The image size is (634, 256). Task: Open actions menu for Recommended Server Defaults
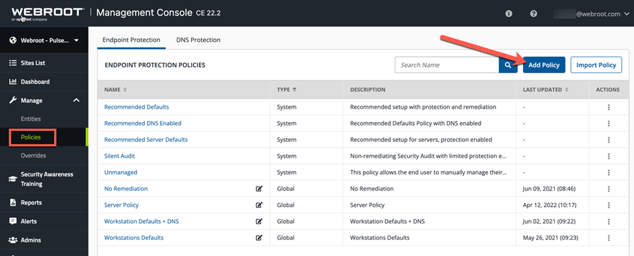pos(609,140)
